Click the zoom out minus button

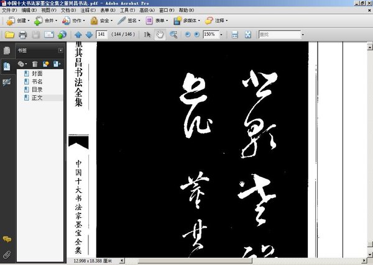point(188,35)
